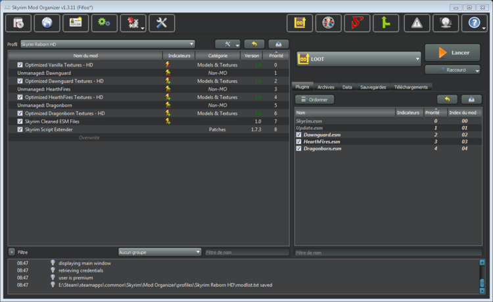Select the Update.esm plugin row
The width and height of the screenshot is (493, 302).
pos(388,128)
